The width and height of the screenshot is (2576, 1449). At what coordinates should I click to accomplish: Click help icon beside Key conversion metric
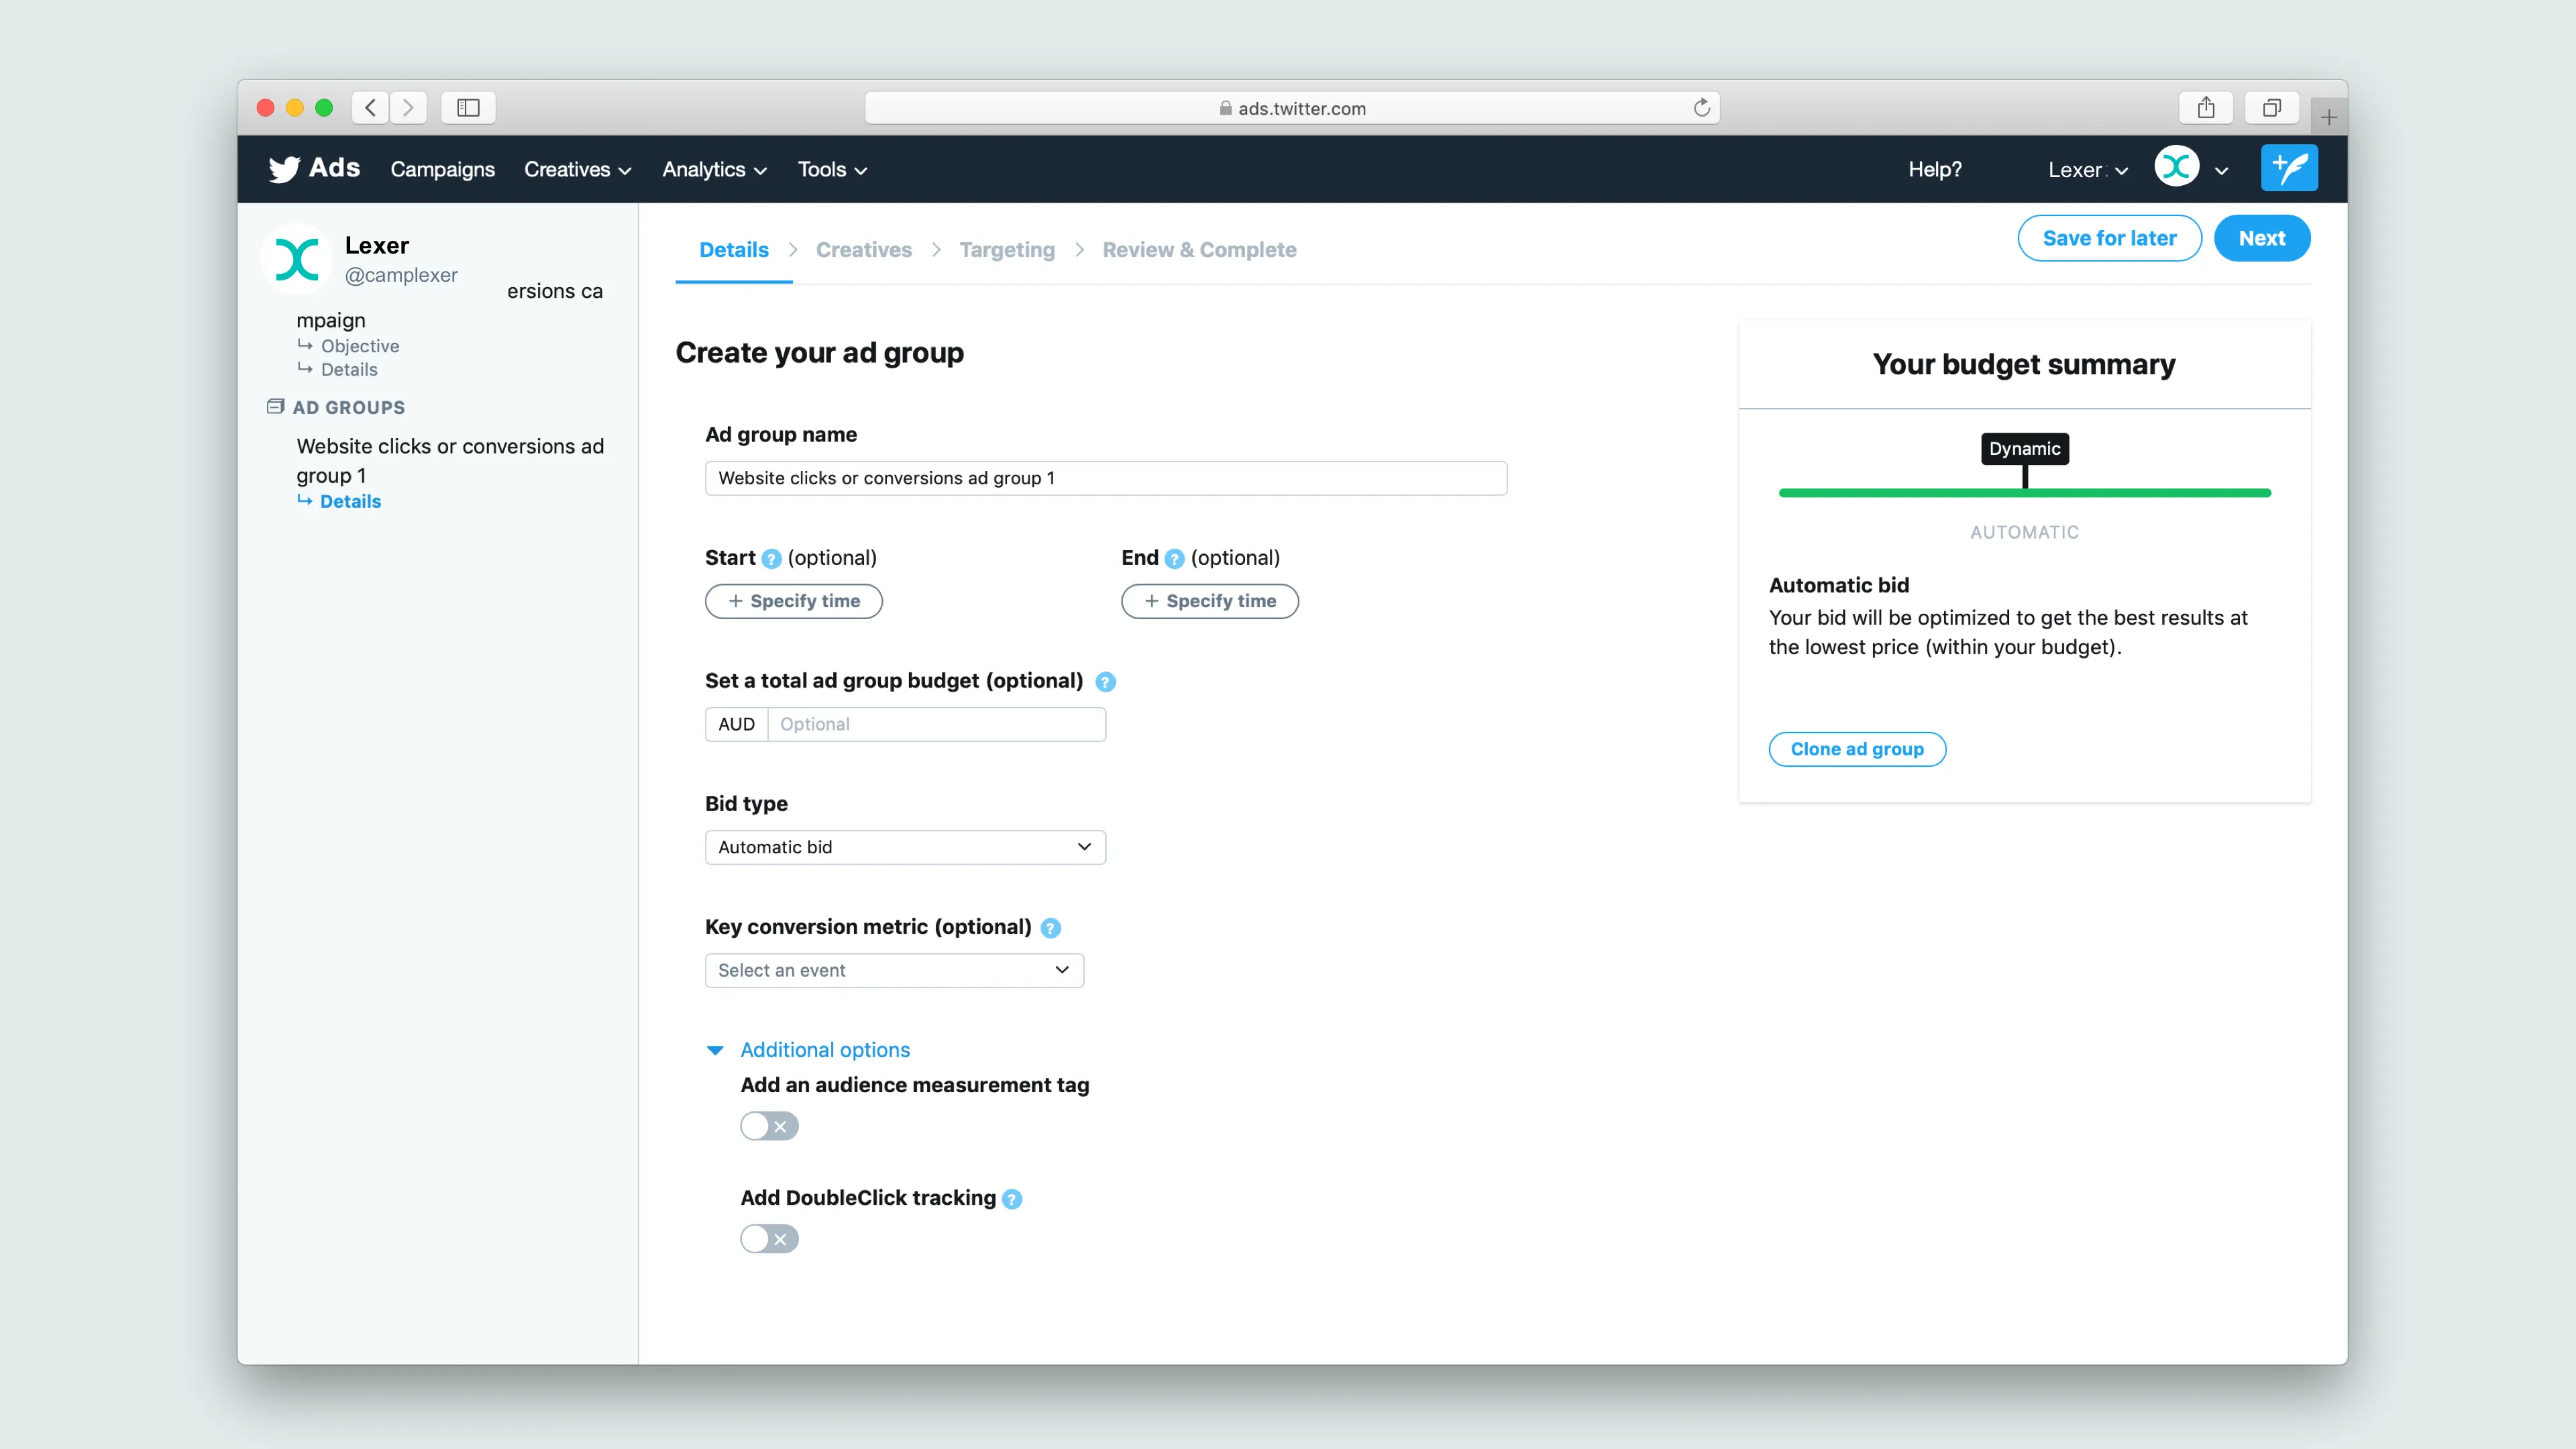pos(1050,928)
